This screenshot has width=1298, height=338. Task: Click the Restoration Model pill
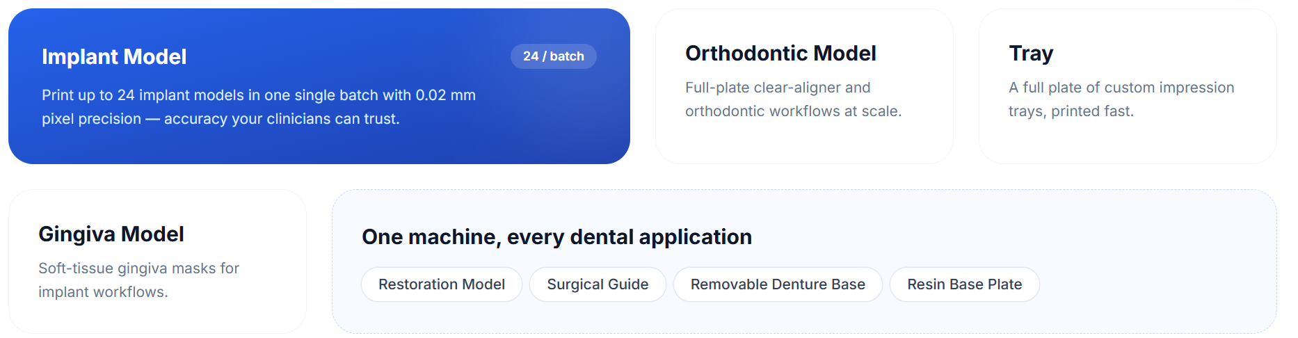tap(442, 284)
